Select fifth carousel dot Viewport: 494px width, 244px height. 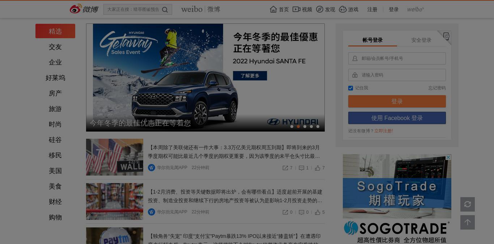318,127
